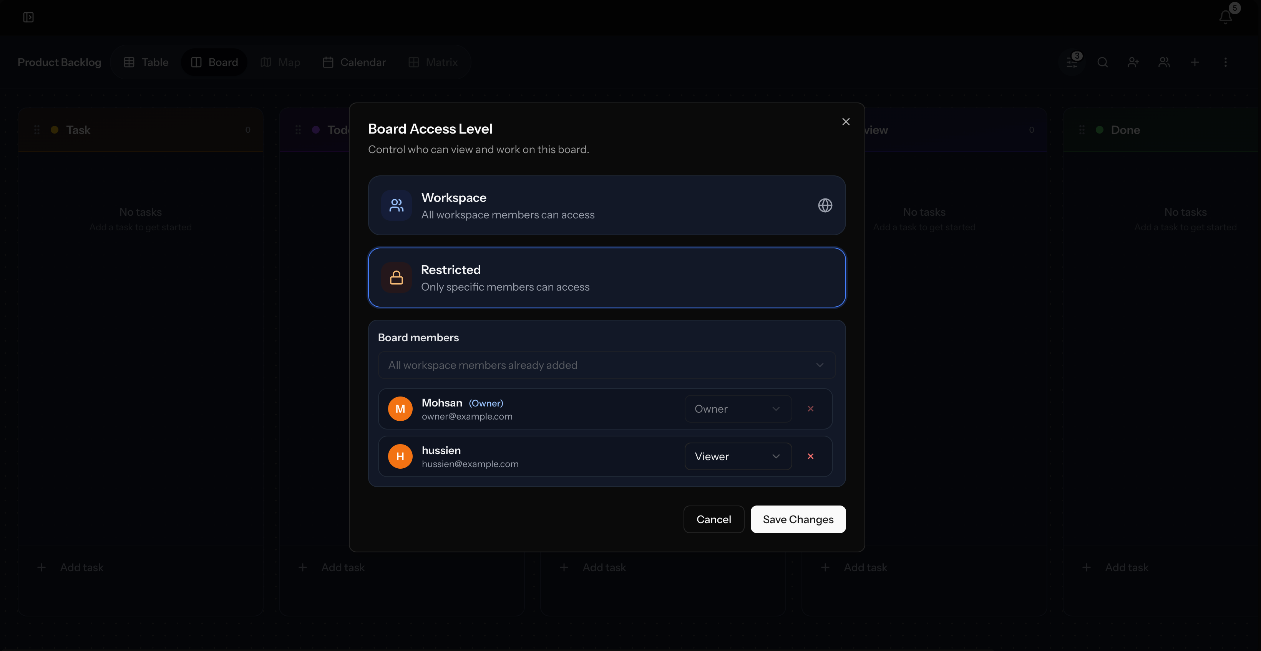
Task: Open filters with badge 3
Action: pos(1072,62)
